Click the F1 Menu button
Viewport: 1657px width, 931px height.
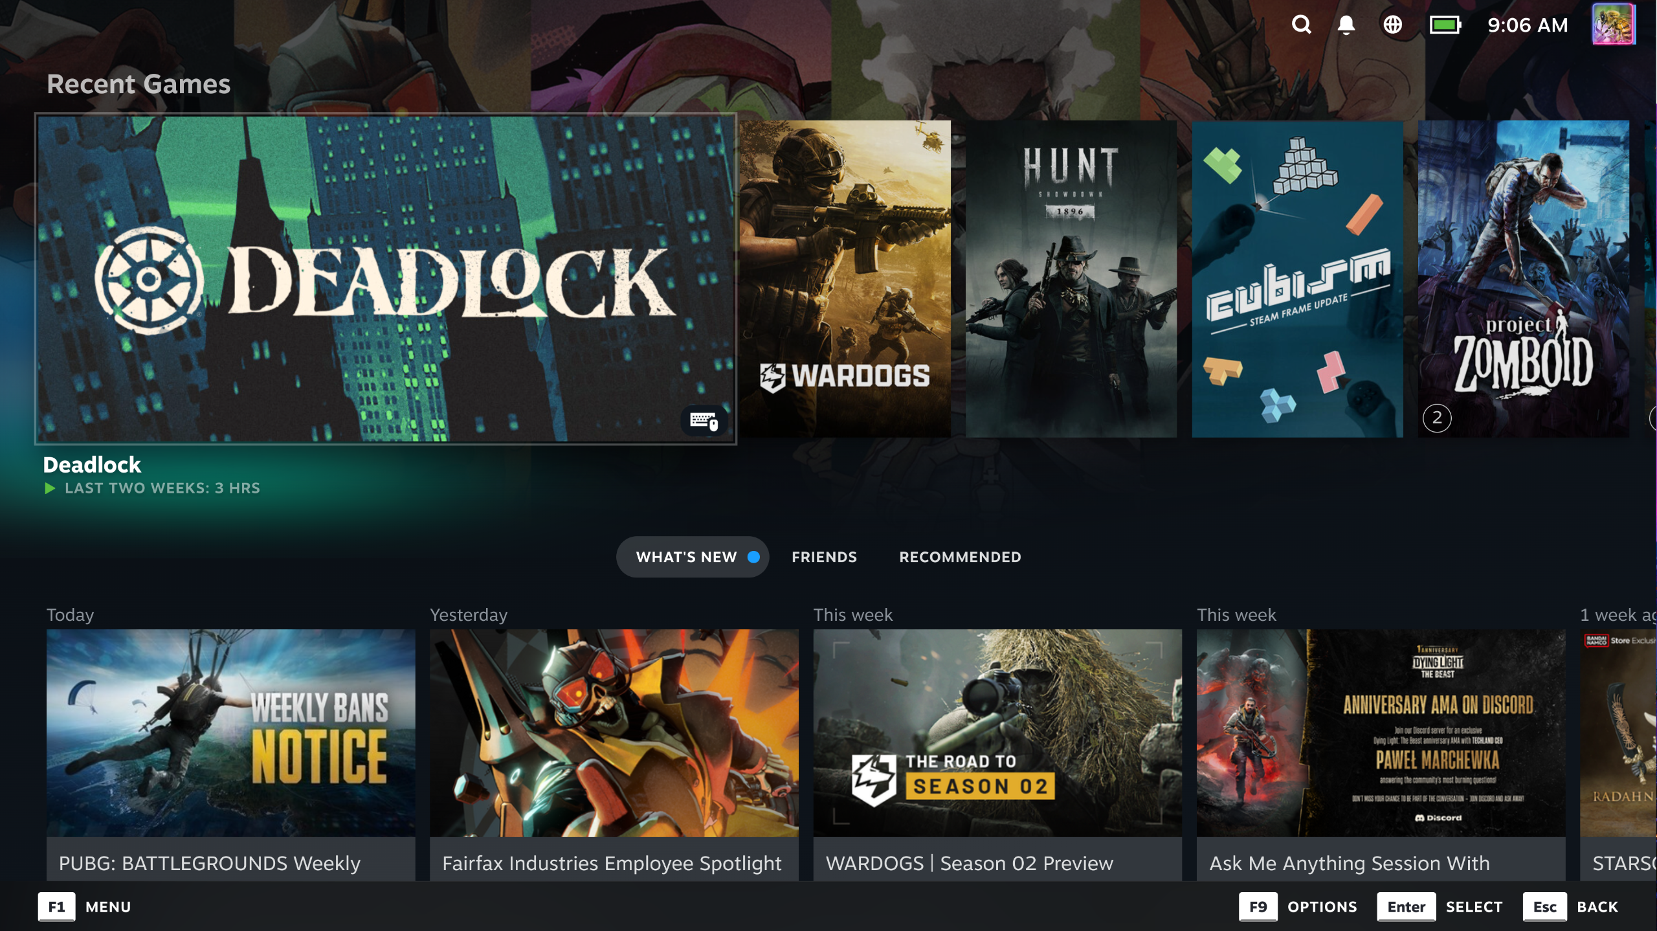tap(85, 907)
